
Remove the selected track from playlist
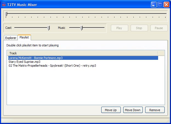[x=155, y=110]
